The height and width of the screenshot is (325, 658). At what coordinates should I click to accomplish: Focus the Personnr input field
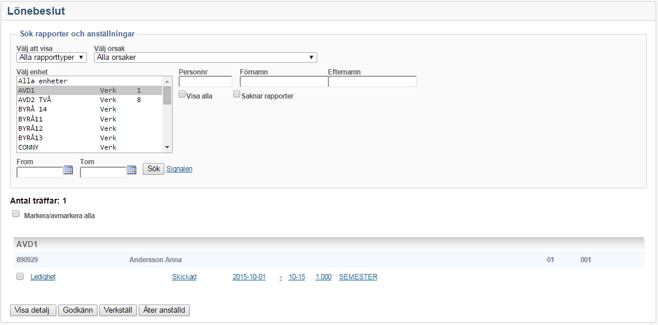tap(205, 82)
